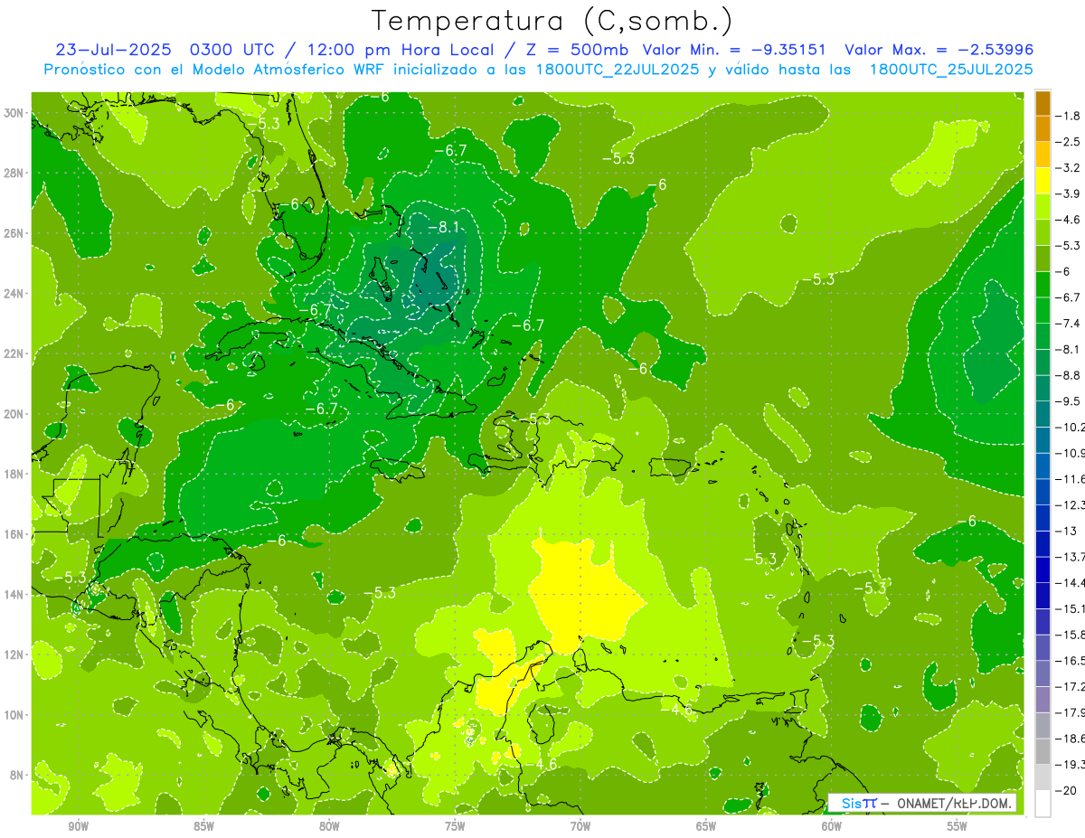Click the 12N latitude axis label
This screenshot has width=1085, height=838.
point(14,654)
